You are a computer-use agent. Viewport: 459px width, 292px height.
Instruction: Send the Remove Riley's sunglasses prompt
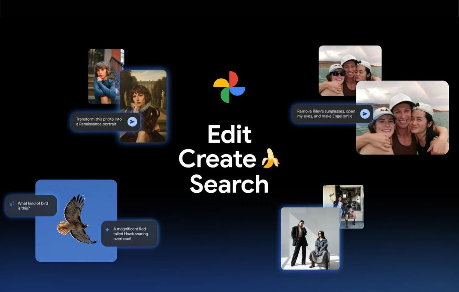point(365,114)
